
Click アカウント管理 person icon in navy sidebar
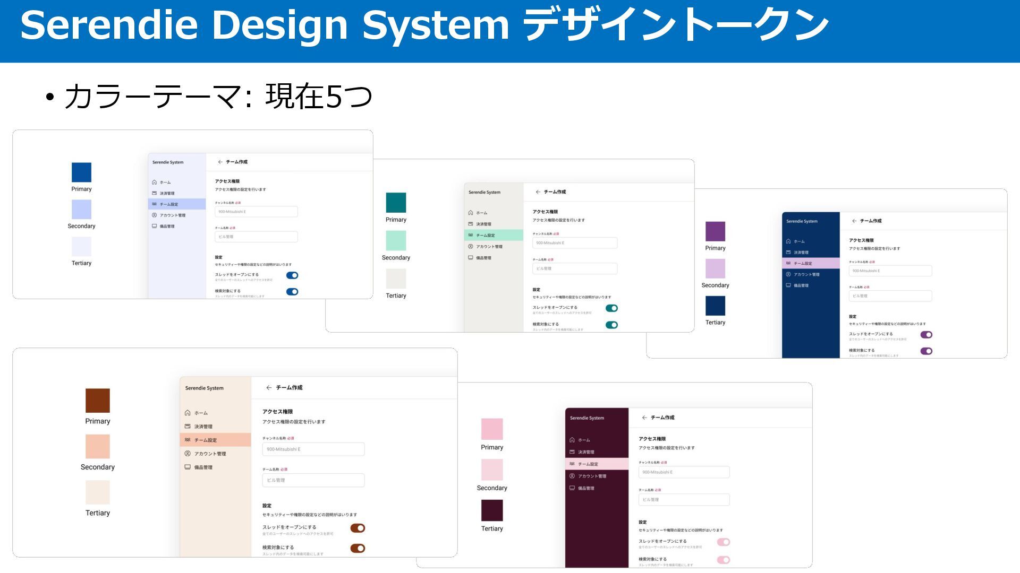[x=788, y=274]
